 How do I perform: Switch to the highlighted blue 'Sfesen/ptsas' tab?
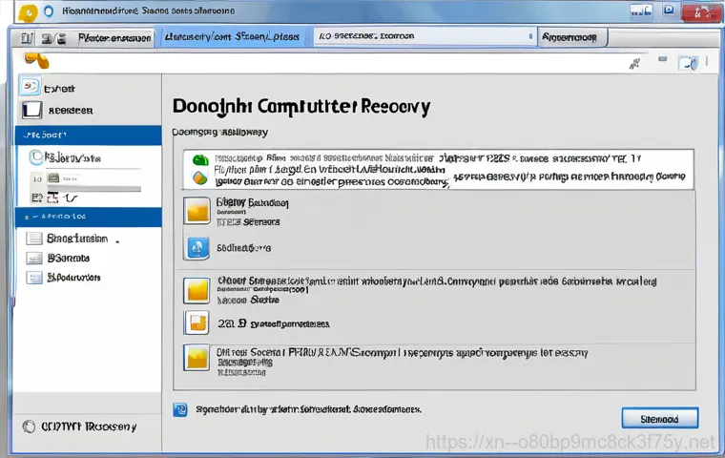pos(233,36)
